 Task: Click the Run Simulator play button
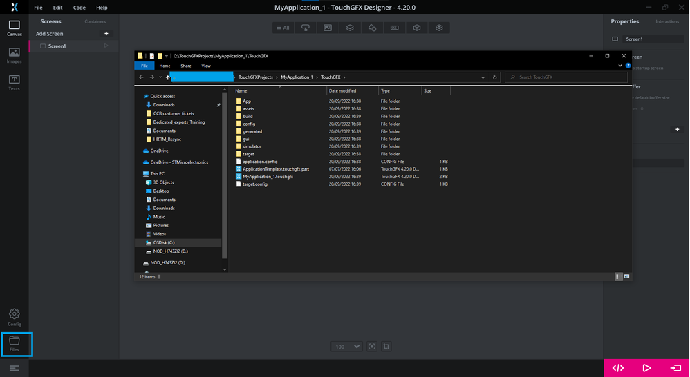(x=646, y=368)
